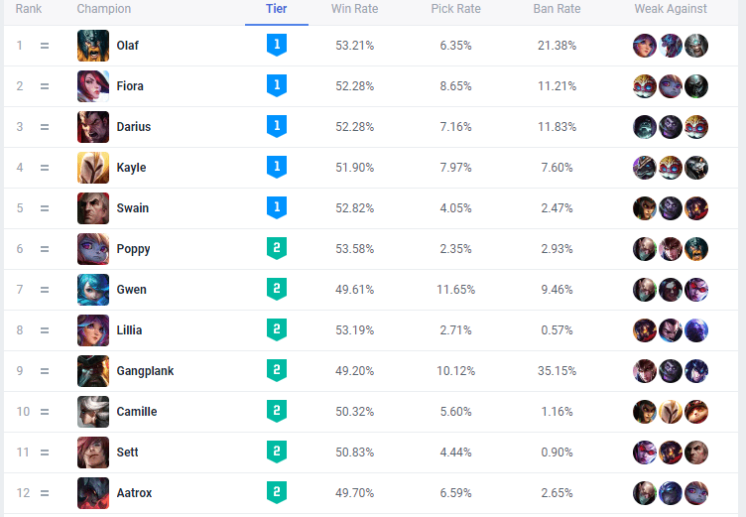746x517 pixels.
Task: Sort table by Tier column
Action: (x=277, y=9)
